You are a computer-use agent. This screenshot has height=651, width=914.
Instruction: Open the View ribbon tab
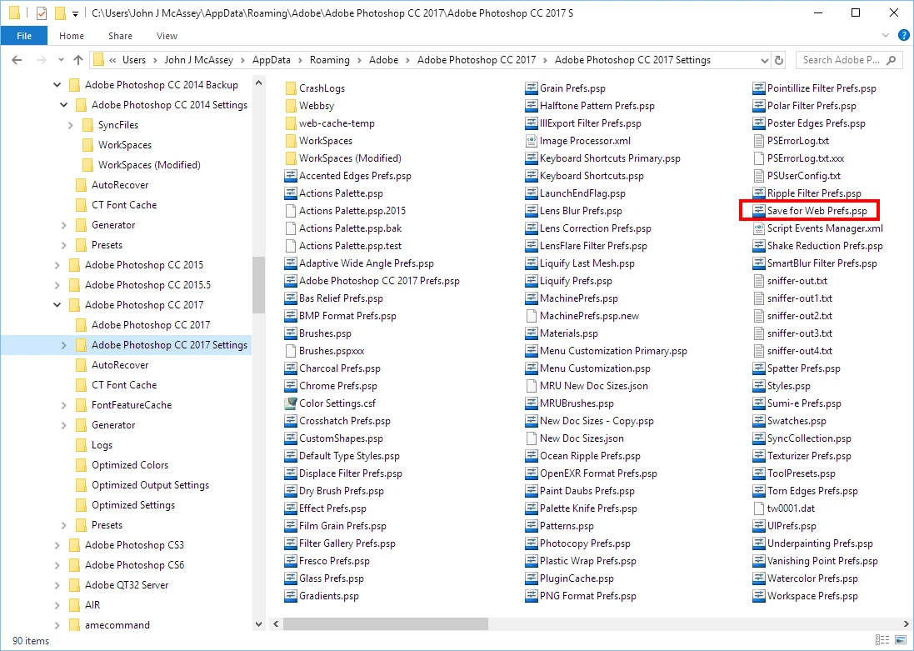(167, 36)
